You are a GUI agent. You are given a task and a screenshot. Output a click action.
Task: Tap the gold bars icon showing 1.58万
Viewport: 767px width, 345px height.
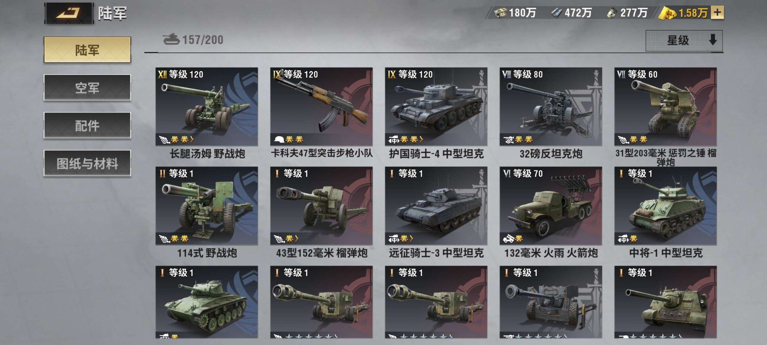coord(668,13)
